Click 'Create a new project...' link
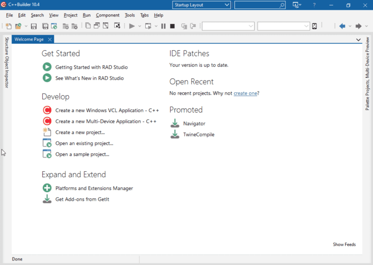This screenshot has width=373, height=265. (80, 132)
